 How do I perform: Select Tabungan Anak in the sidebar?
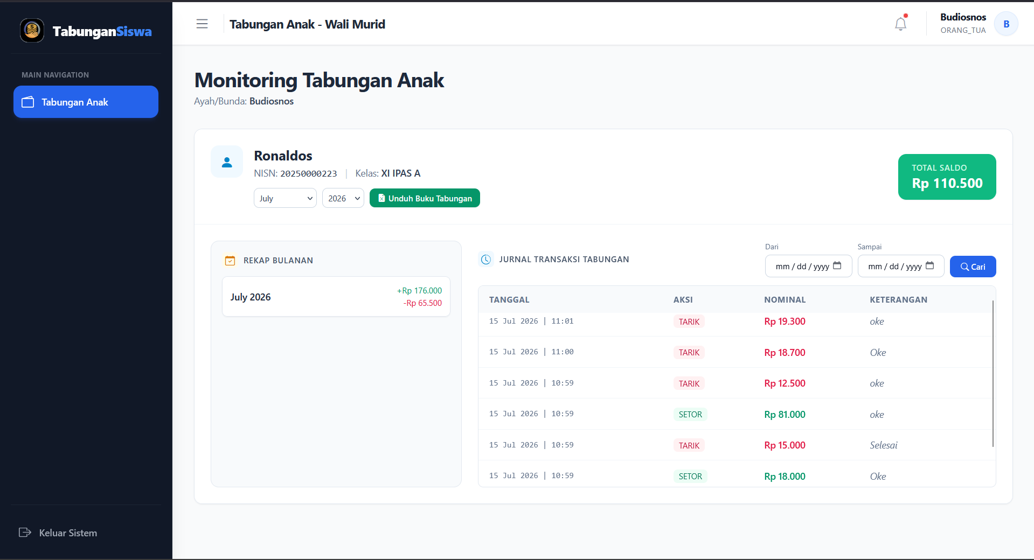(x=86, y=102)
